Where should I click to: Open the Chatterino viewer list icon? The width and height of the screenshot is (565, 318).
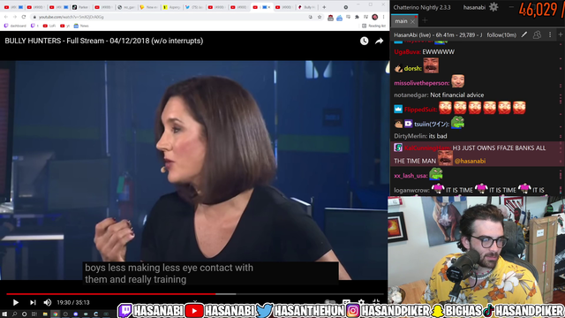537,34
